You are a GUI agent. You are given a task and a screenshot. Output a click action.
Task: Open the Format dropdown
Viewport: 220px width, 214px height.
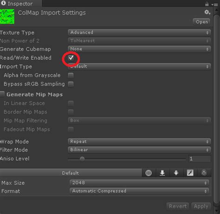[x=139, y=191]
